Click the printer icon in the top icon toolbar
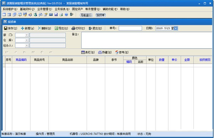 pyautogui.click(x=61, y=15)
